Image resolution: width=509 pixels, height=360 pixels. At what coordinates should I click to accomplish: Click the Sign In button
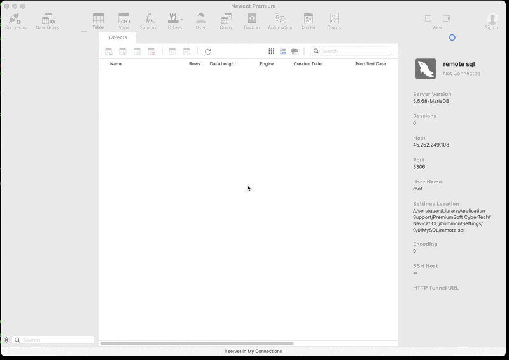492,21
